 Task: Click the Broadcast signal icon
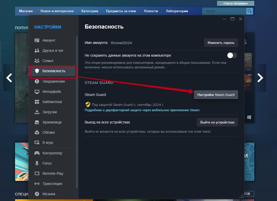pyautogui.click(x=37, y=184)
